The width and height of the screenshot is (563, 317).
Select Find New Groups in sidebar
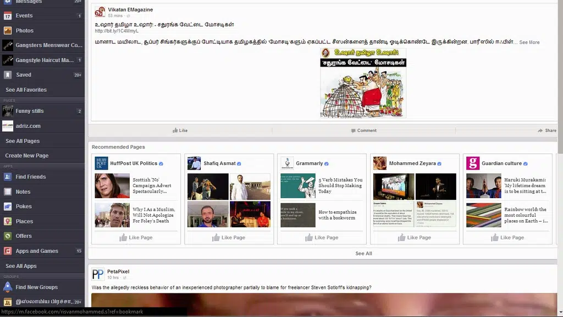(42, 287)
